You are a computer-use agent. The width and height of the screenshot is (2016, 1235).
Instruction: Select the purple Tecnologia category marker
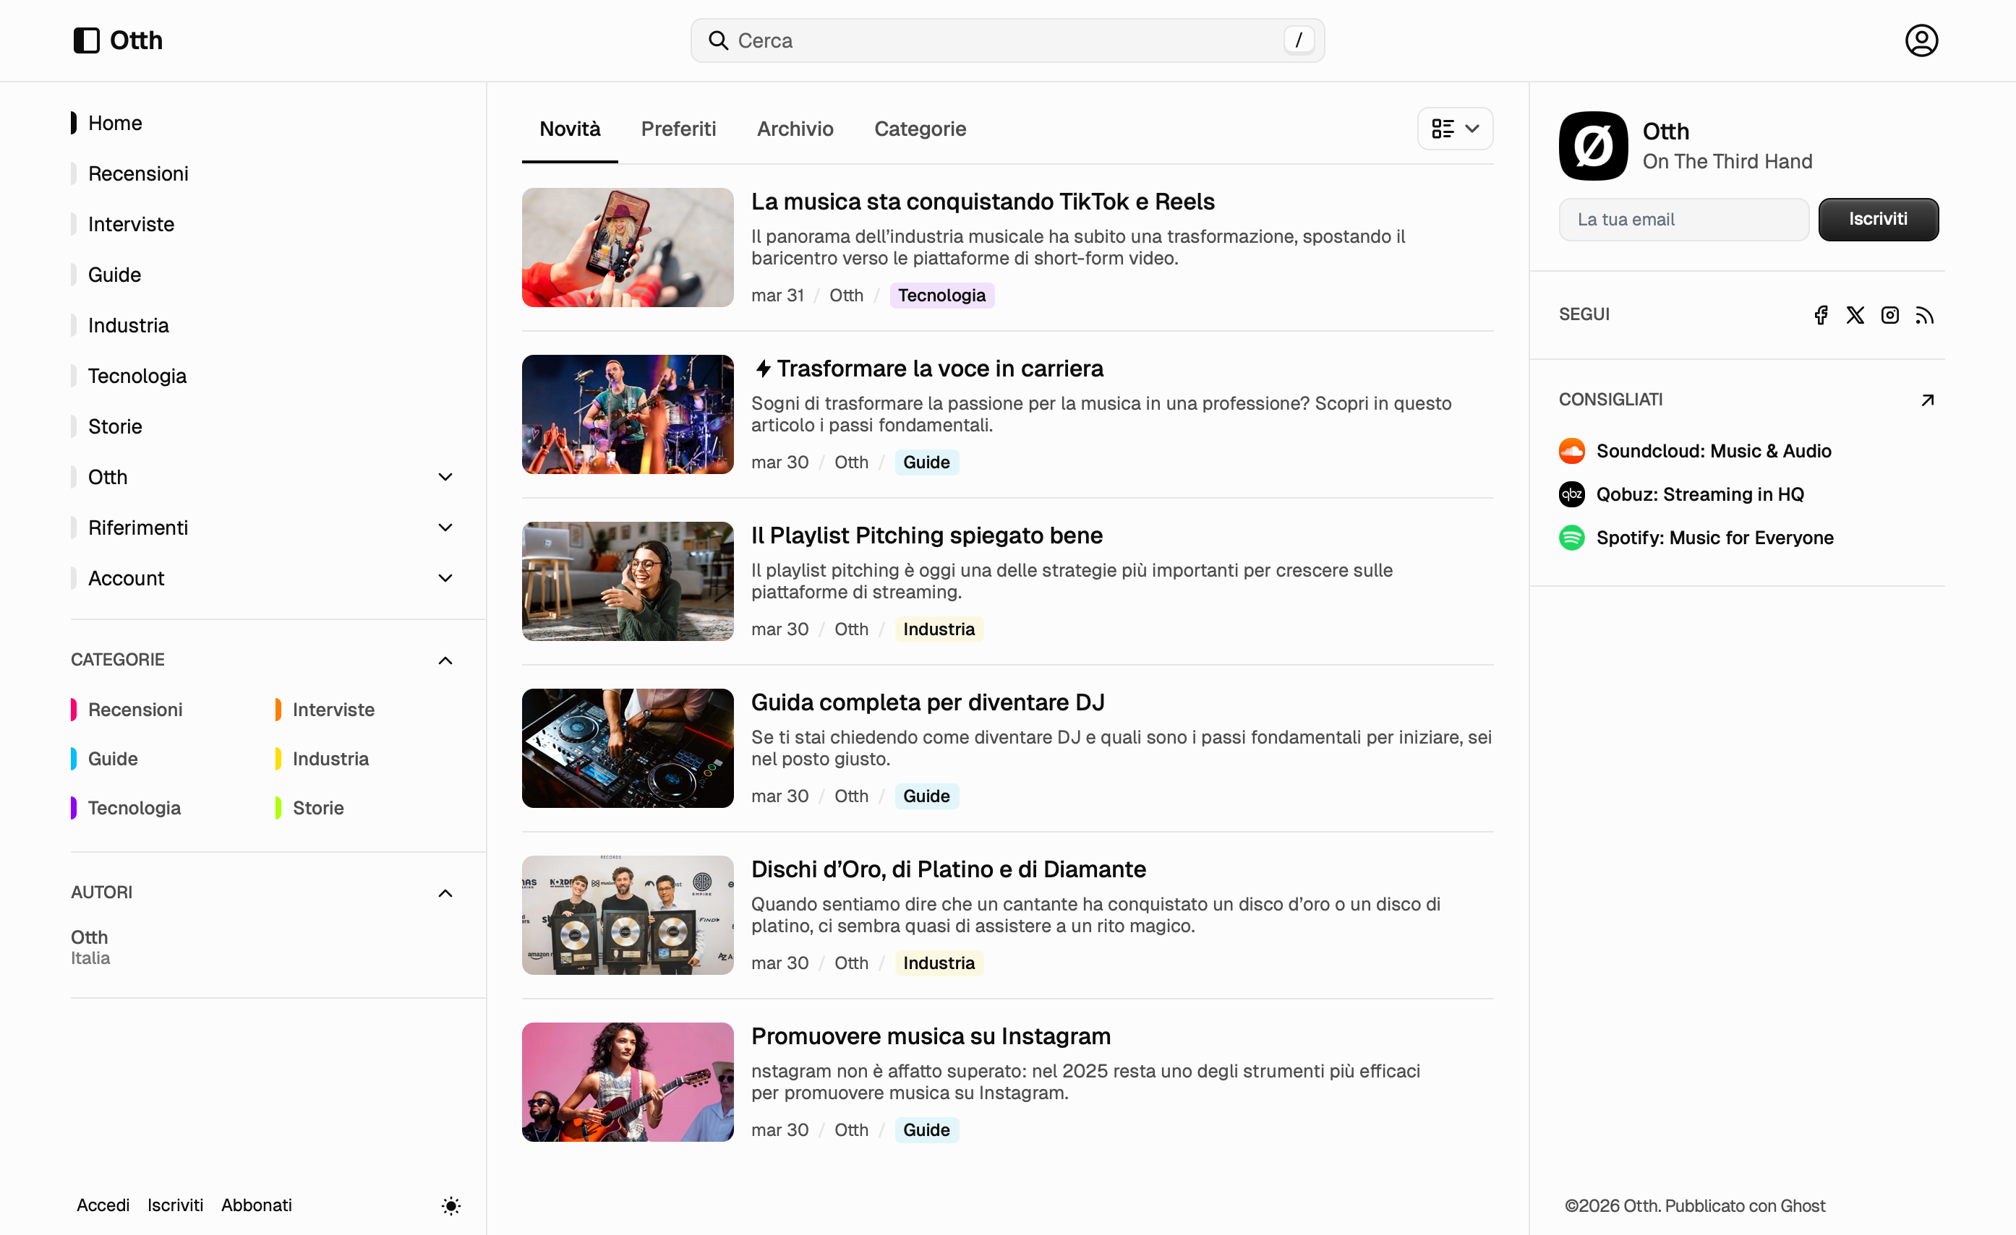click(74, 808)
